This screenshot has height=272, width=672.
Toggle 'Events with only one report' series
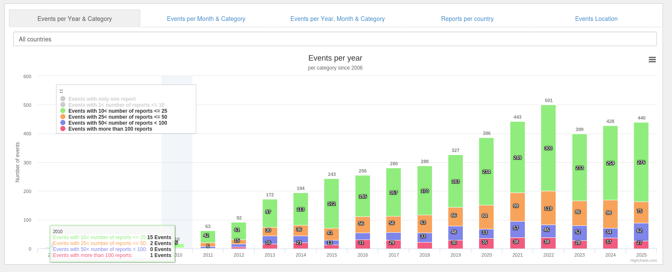[x=102, y=99]
